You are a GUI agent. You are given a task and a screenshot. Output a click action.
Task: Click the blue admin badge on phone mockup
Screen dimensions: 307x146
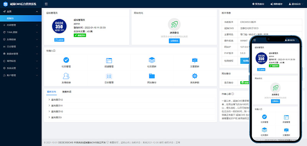tap(261, 69)
